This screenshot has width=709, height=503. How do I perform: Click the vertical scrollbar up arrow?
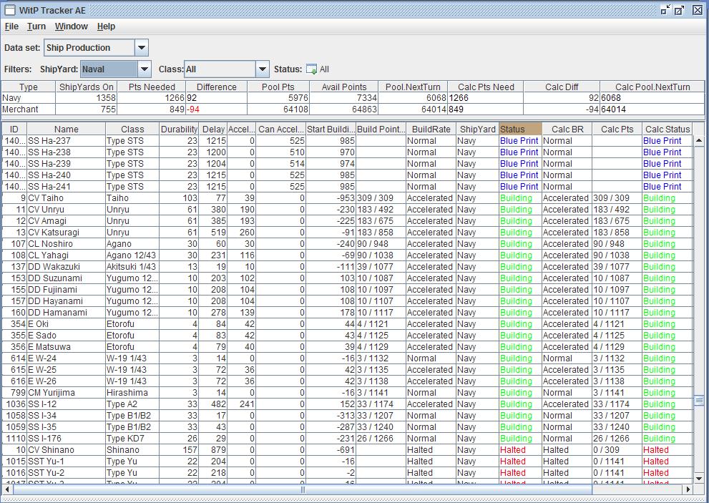coord(698,141)
